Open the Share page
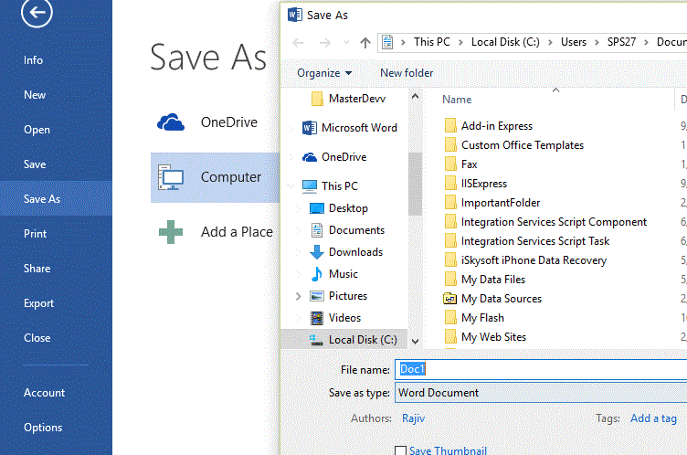This screenshot has height=455, width=687. point(37,269)
